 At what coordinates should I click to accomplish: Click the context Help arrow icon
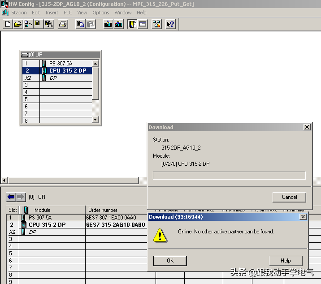pos(170,24)
